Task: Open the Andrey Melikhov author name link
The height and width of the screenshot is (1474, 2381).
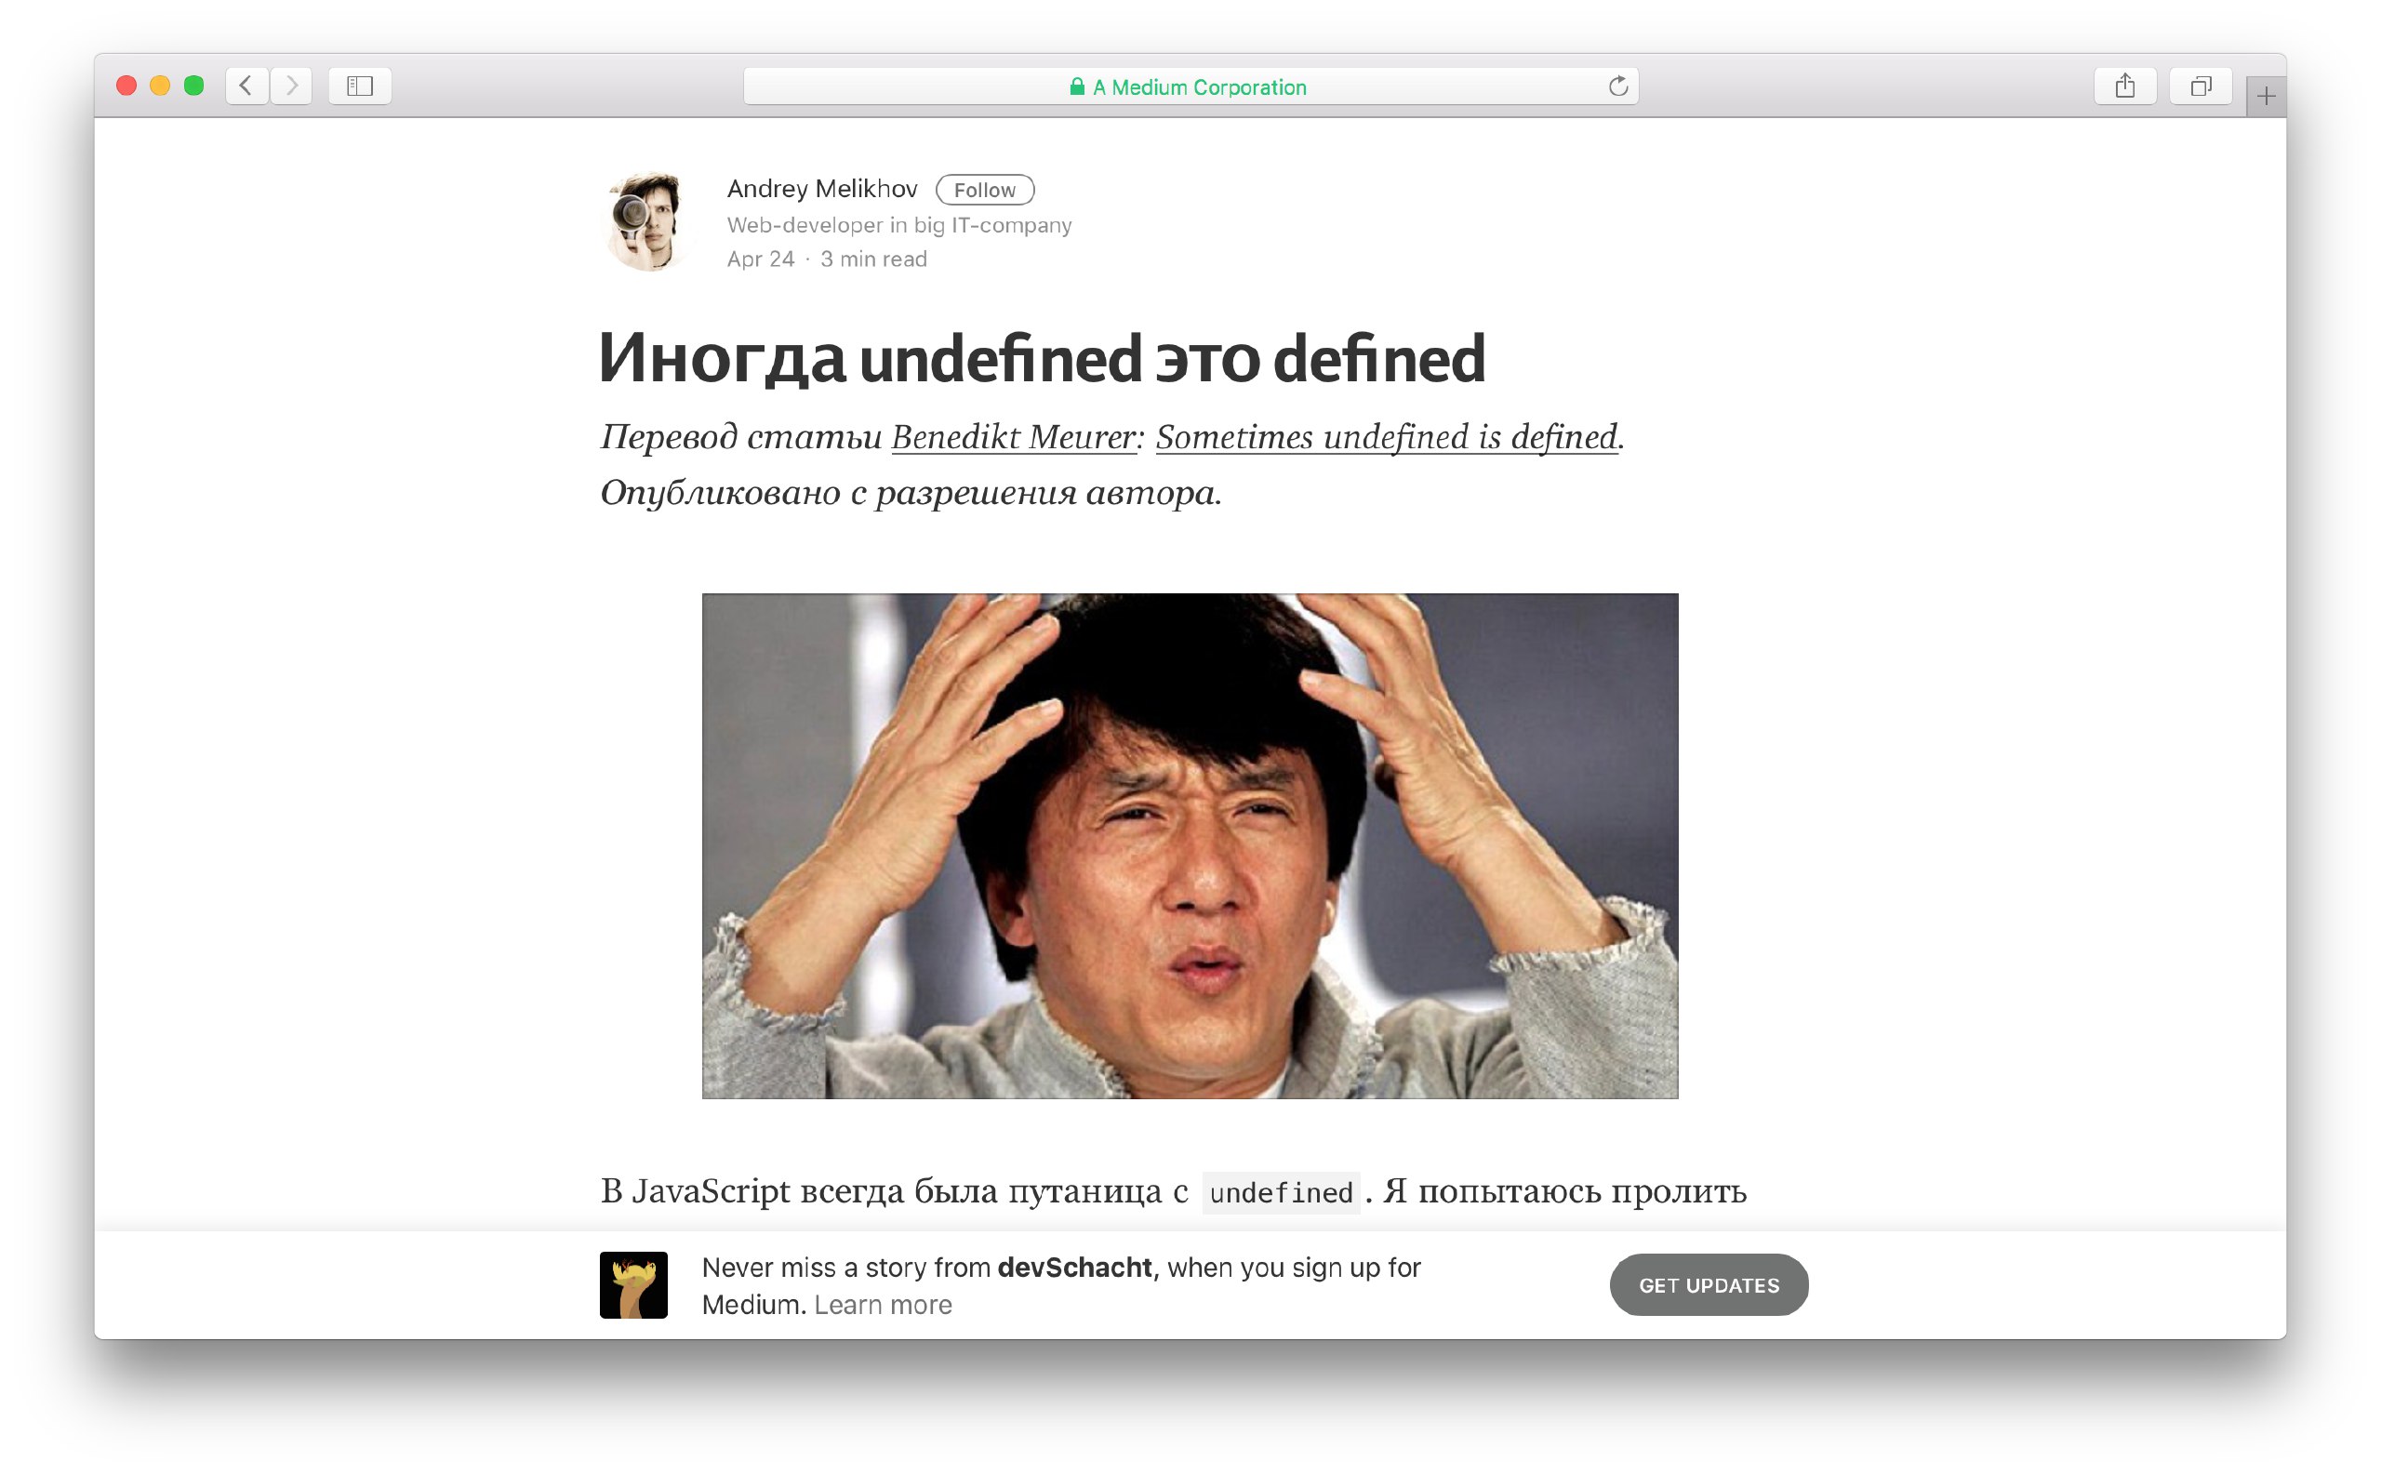Action: 822,188
